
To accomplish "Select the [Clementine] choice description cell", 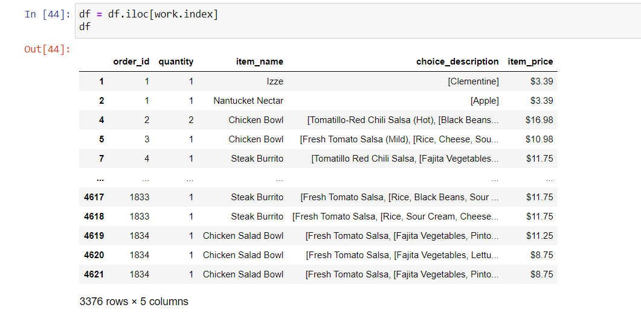I will [x=473, y=81].
